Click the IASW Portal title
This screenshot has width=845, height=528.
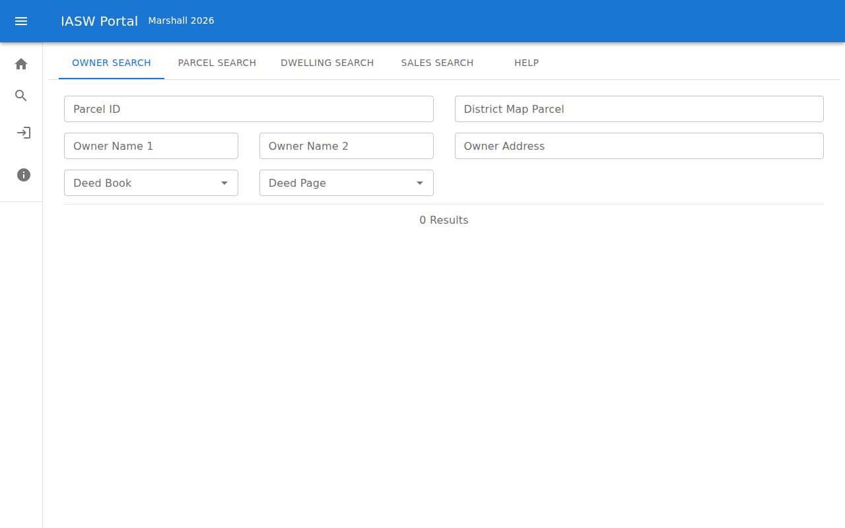click(99, 21)
